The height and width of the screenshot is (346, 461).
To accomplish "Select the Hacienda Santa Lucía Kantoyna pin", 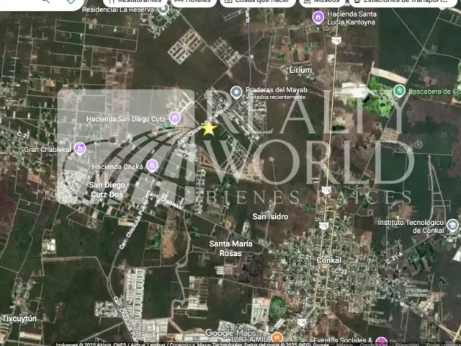I will (x=318, y=17).
